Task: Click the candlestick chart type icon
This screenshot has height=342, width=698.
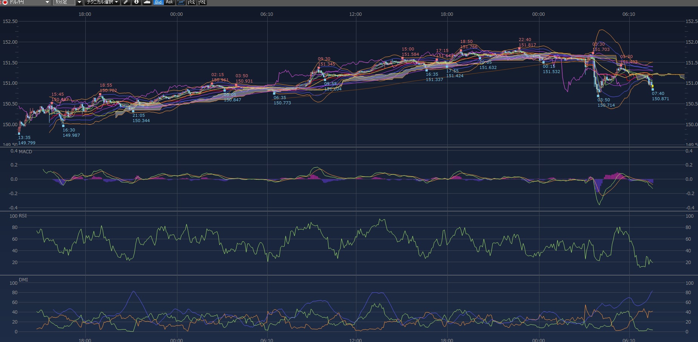Action: (181, 2)
